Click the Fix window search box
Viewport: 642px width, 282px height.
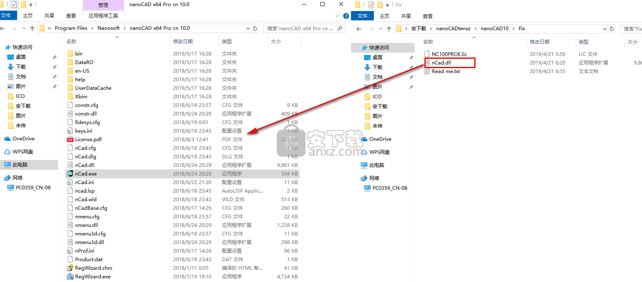[x=631, y=29]
